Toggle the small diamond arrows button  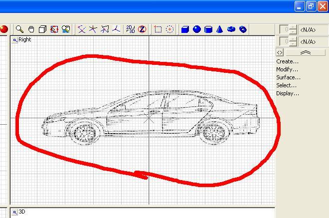pos(280,52)
